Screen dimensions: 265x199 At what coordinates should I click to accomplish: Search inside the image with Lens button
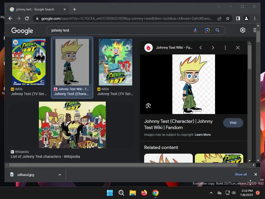[148, 106]
